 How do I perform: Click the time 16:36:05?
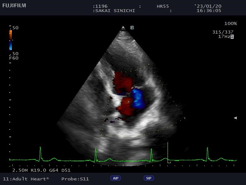[x=209, y=10]
